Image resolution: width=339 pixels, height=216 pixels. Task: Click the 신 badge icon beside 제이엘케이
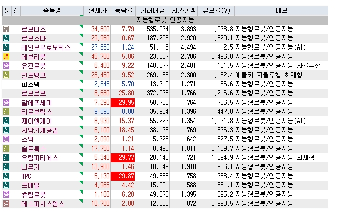point(6,121)
